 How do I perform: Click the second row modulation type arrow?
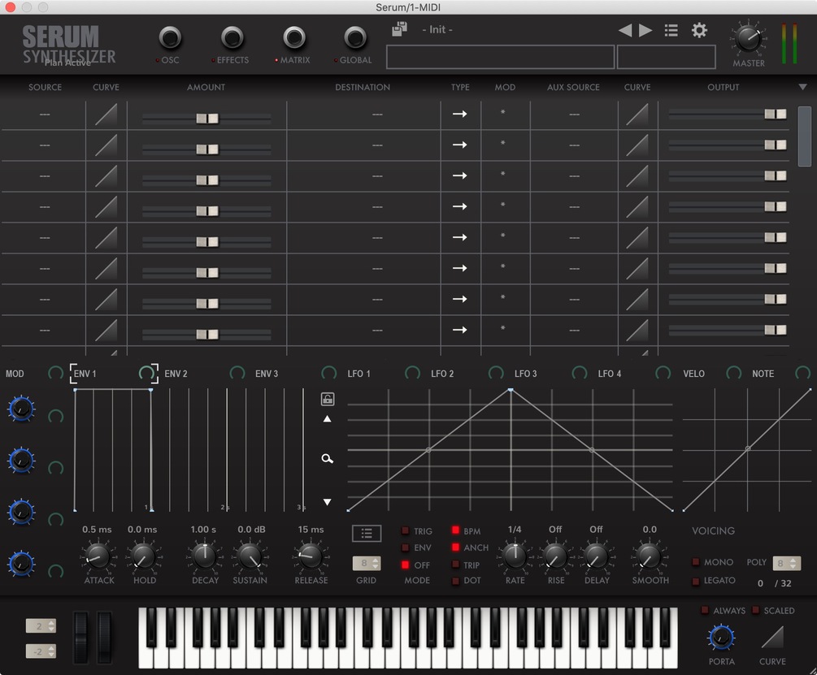click(459, 145)
